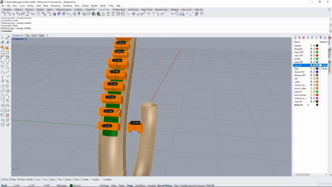This screenshot has width=332, height=187.
Task: Toggle the Mid osnap checkbox
Action: coord(27,180)
